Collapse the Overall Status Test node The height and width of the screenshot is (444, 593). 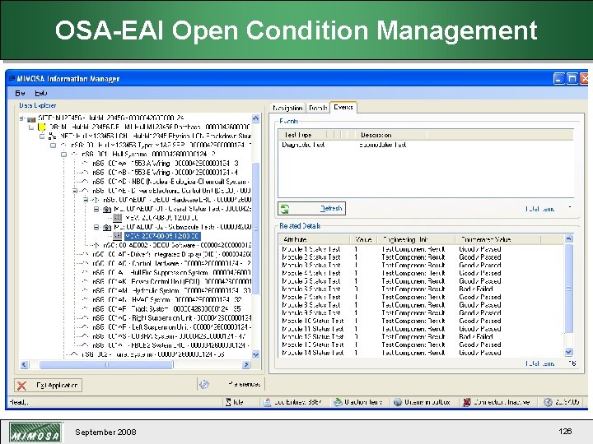96,209
